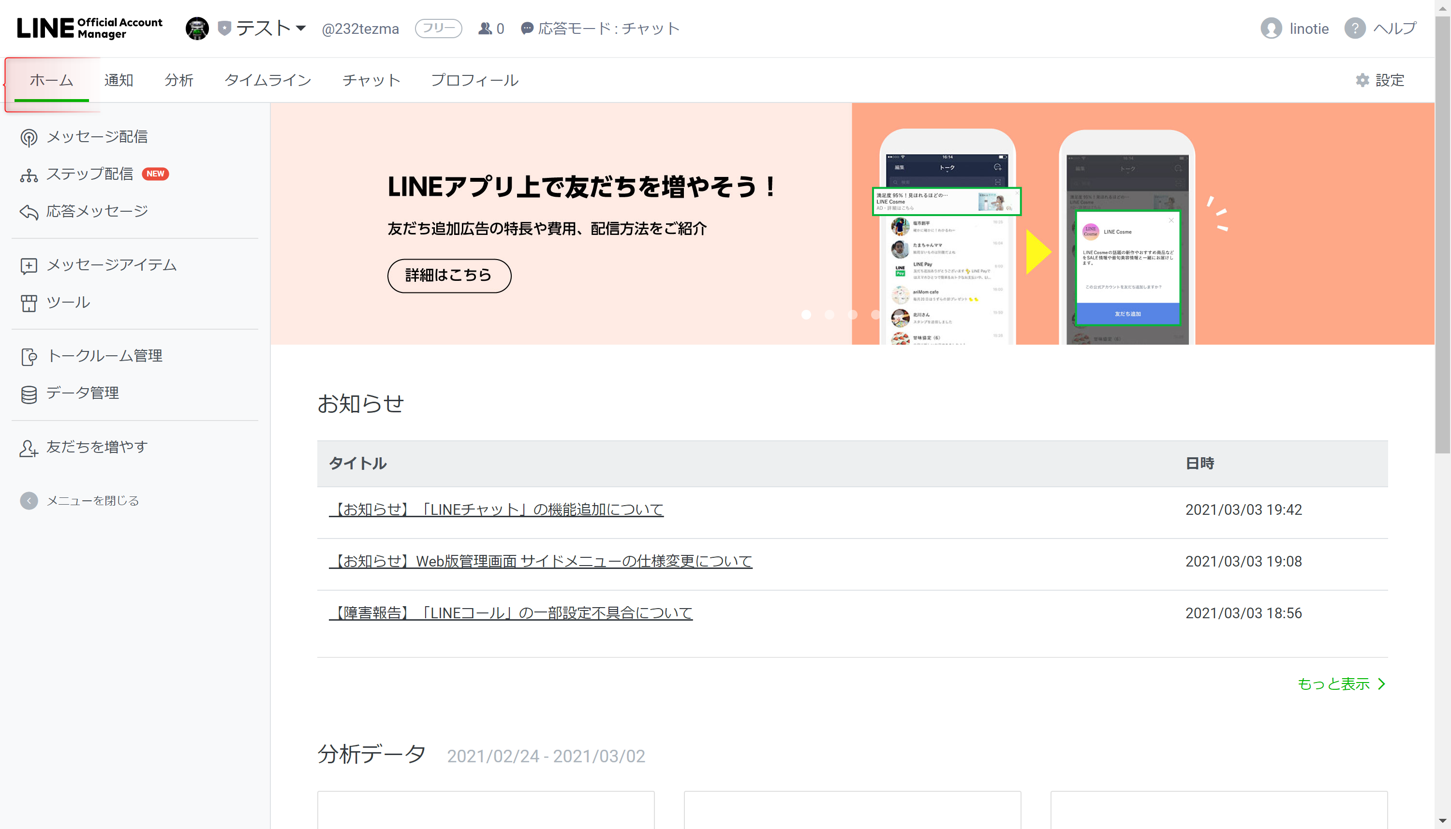Click the chevron next to もっと表示

pos(1381,684)
